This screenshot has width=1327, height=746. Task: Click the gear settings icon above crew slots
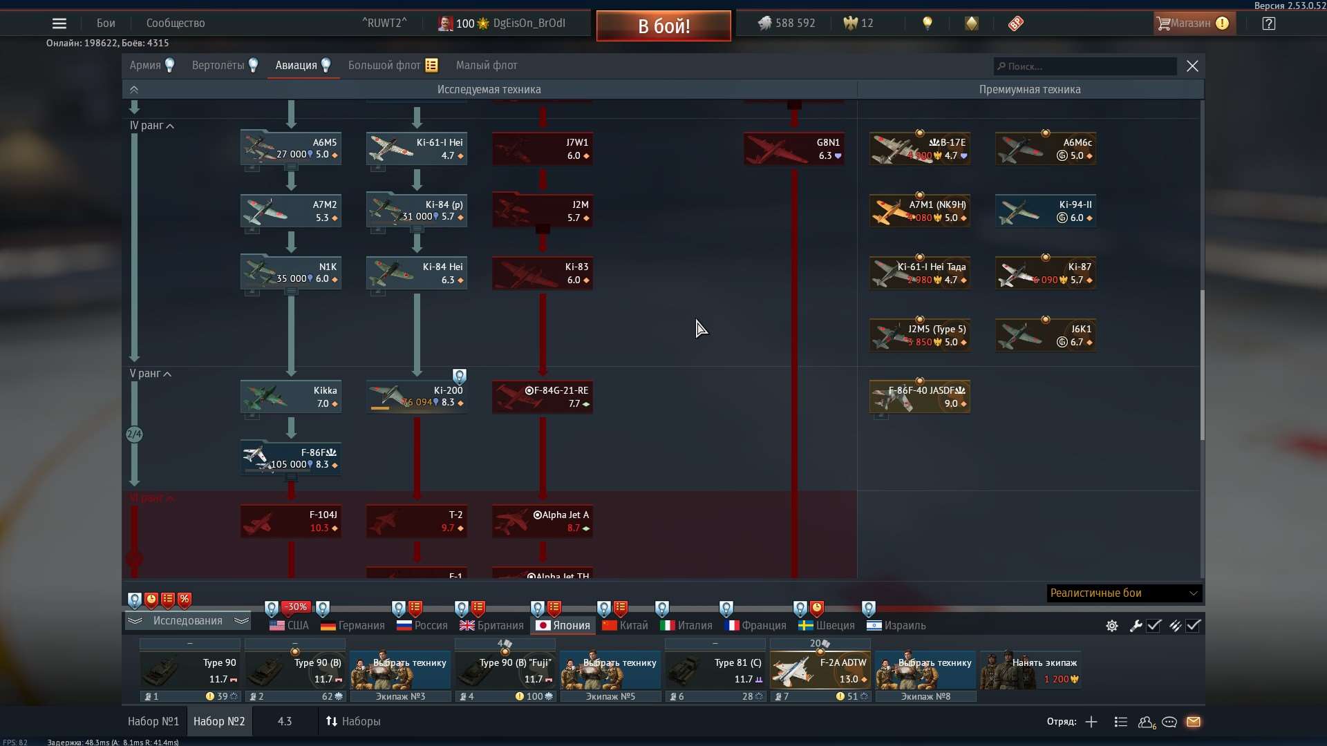point(1111,626)
